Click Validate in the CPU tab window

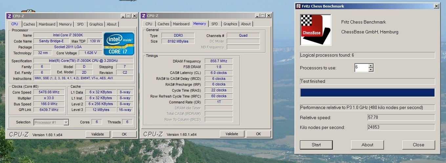pos(98,134)
